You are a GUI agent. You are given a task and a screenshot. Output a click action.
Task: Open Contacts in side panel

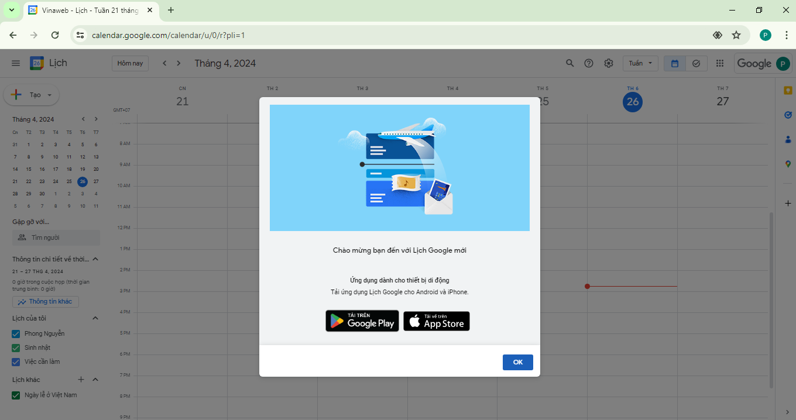pos(788,139)
